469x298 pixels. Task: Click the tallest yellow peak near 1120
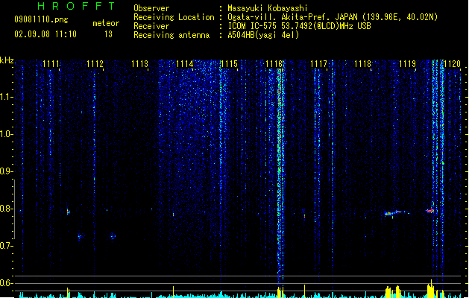point(431,289)
